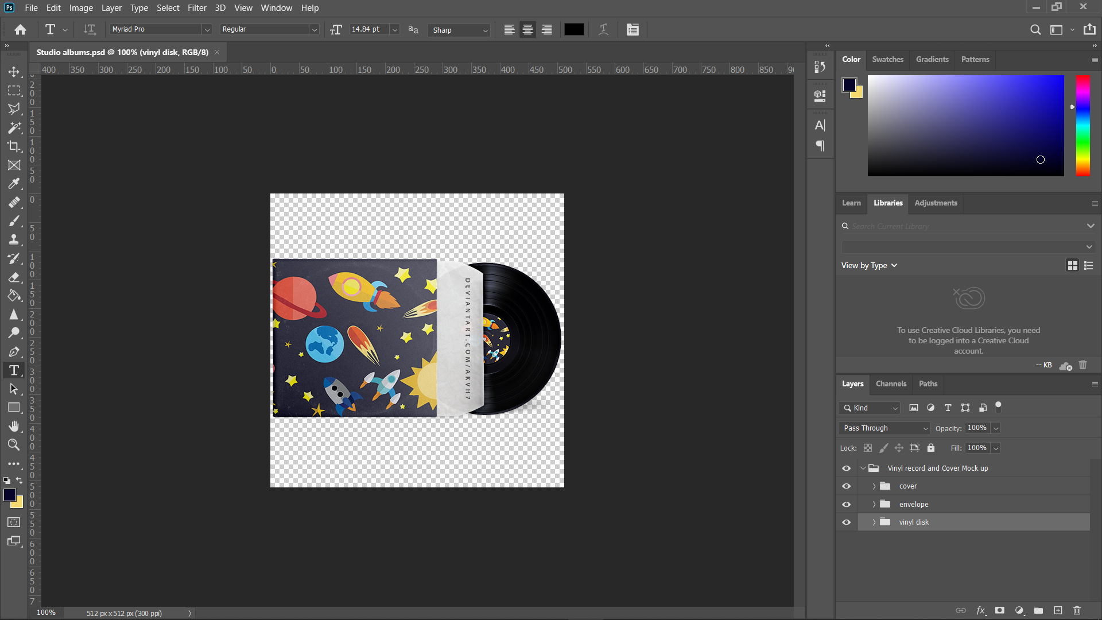Switch to the Channels tab
Viewport: 1102px width, 620px height.
[890, 383]
